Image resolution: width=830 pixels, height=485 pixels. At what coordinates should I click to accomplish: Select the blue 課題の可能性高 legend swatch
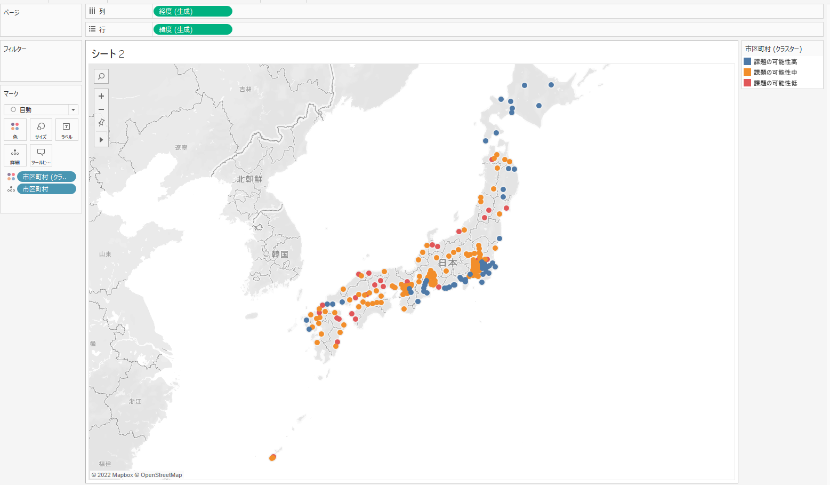coord(747,62)
